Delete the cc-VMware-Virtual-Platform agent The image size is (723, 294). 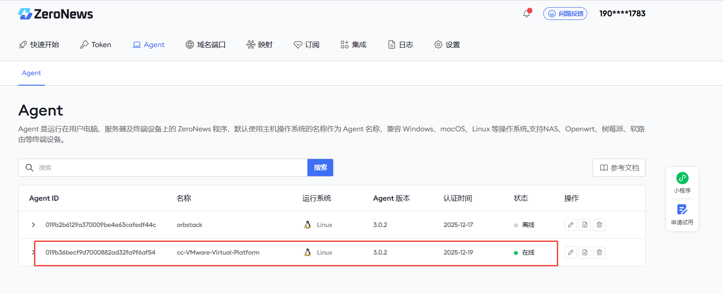click(x=599, y=252)
